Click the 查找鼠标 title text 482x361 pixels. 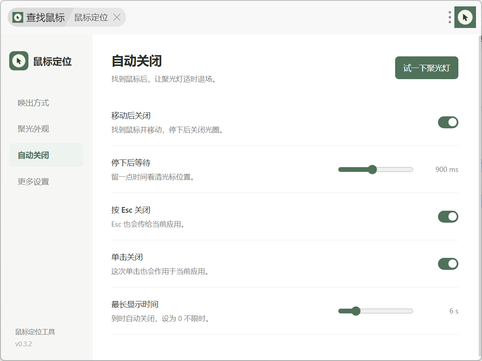click(46, 18)
